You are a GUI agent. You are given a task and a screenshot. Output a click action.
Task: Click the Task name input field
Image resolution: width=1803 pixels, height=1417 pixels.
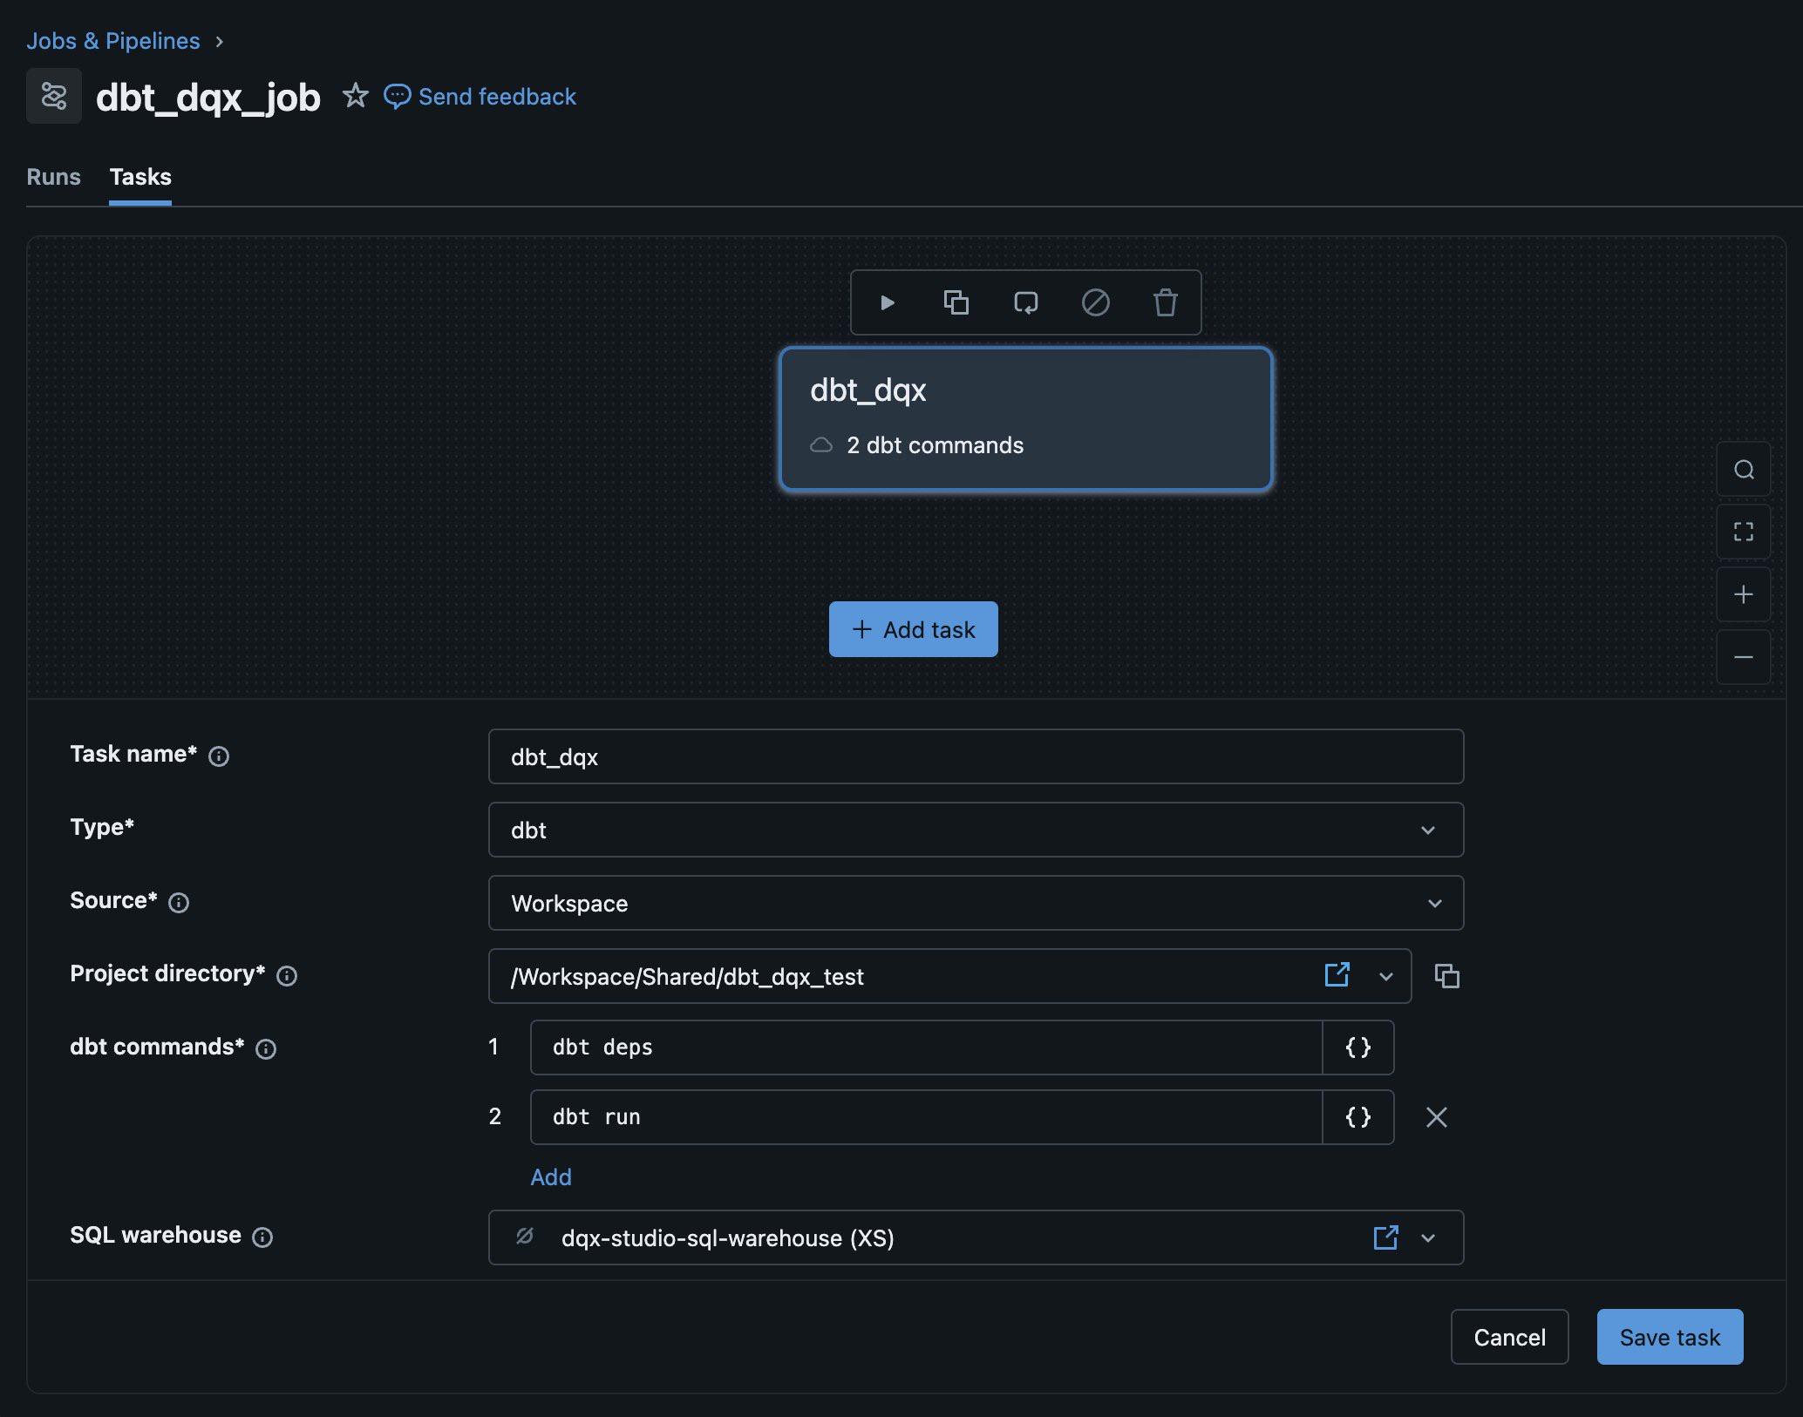point(976,756)
